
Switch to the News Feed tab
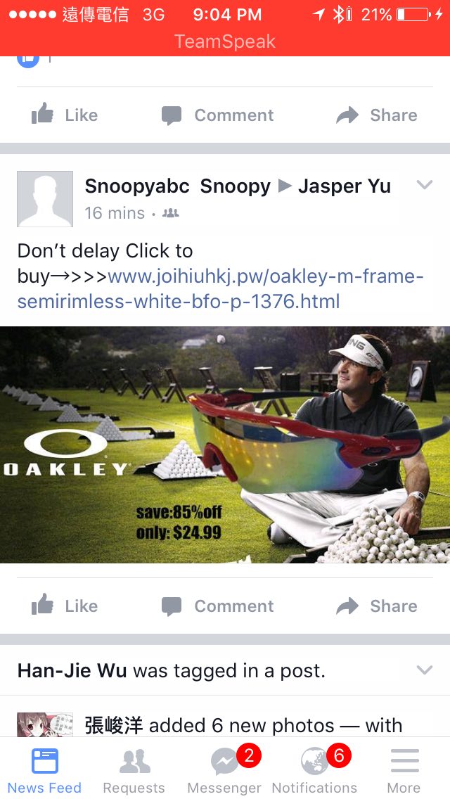(44, 769)
